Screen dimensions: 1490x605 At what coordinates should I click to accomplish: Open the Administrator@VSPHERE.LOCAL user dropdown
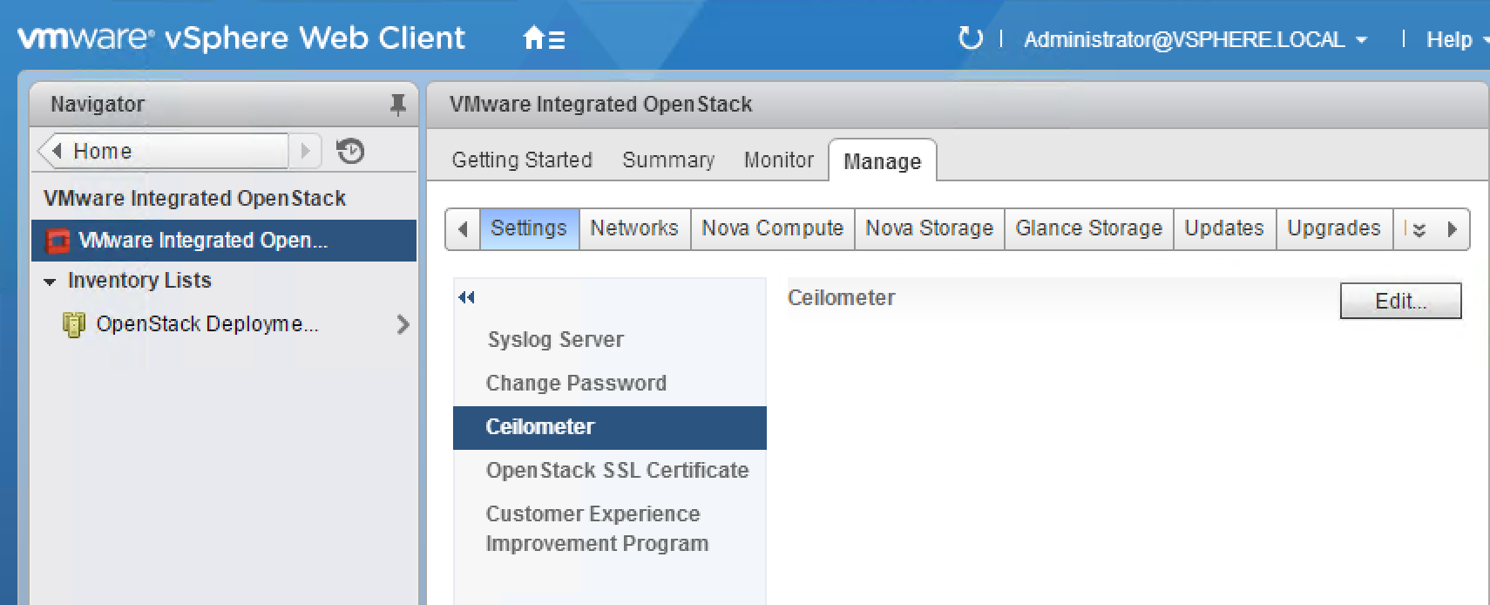coord(1195,40)
